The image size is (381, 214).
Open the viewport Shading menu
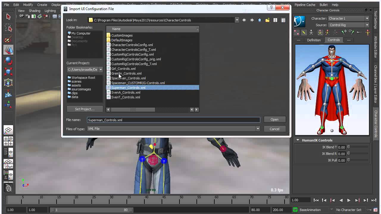[x=35, y=11]
